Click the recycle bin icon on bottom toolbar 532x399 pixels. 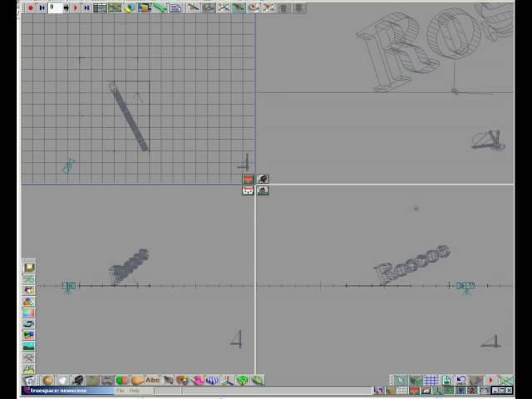pos(30,381)
